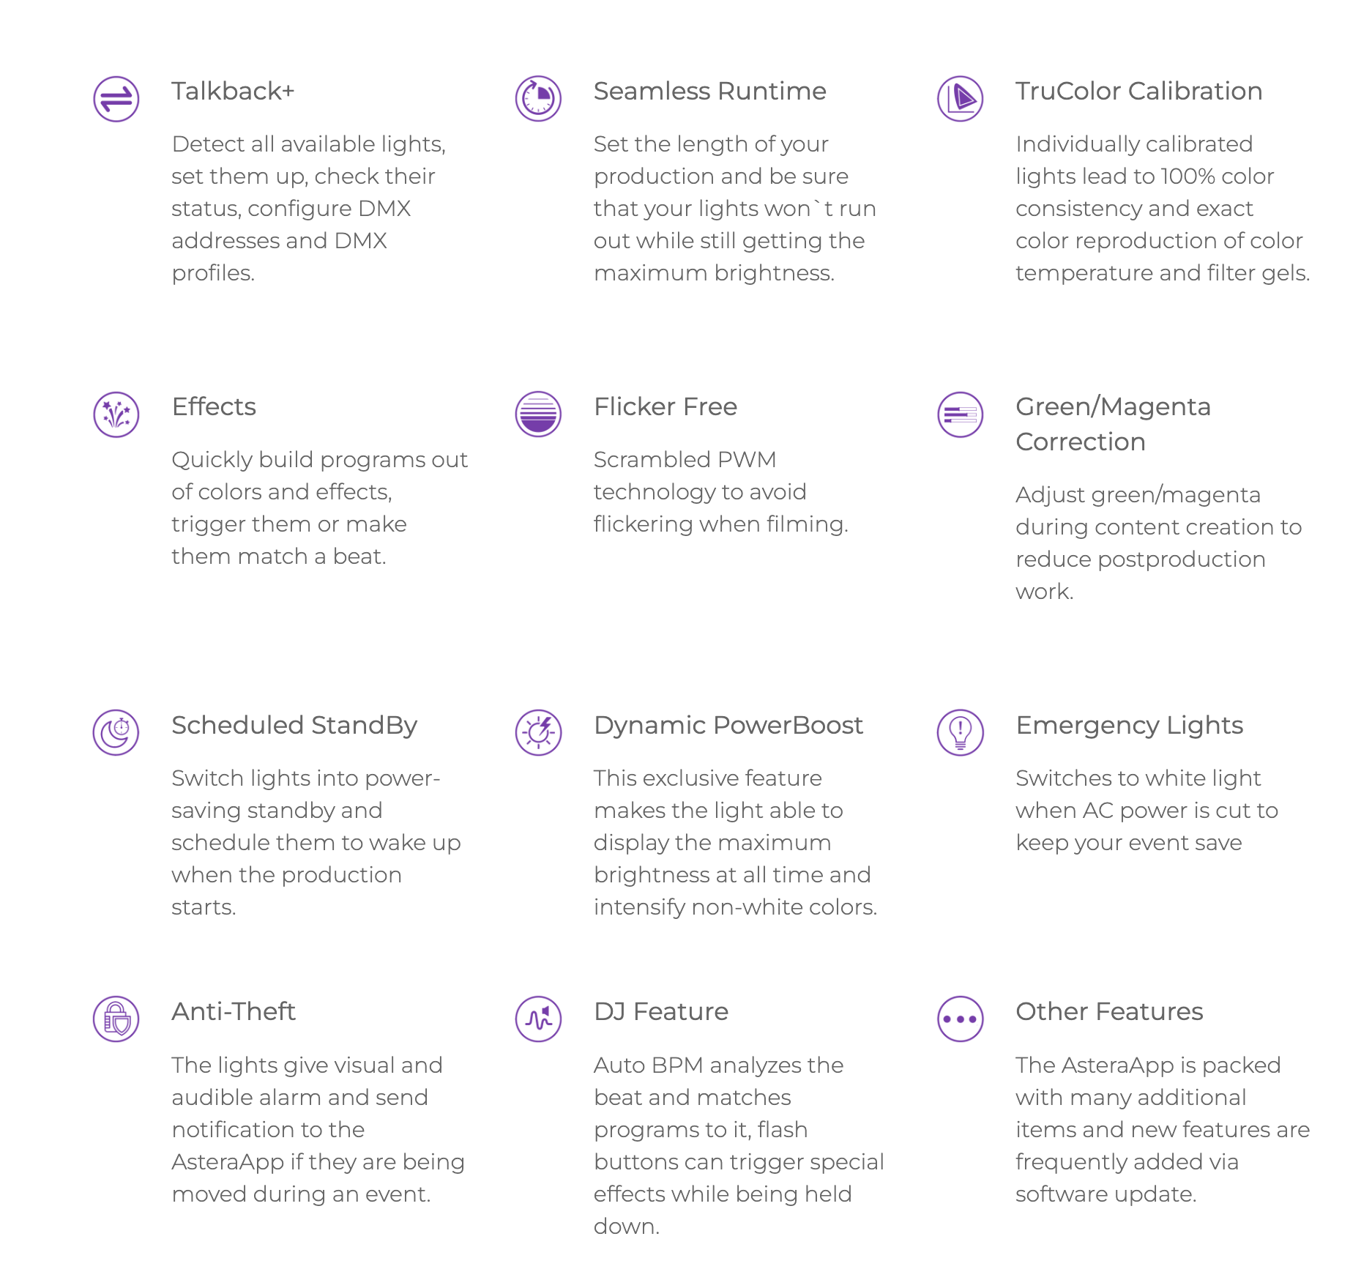Viewport: 1372px width, 1280px height.
Task: Click the Emergency Lights description text
Action: pos(1147,811)
